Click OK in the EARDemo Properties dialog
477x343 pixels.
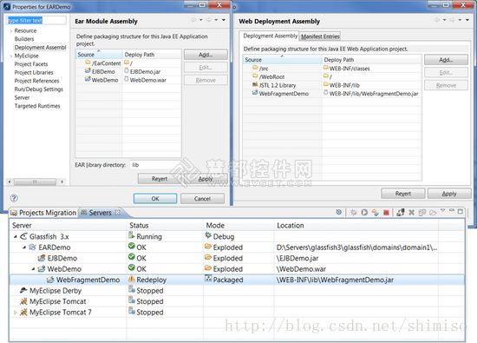click(x=155, y=199)
